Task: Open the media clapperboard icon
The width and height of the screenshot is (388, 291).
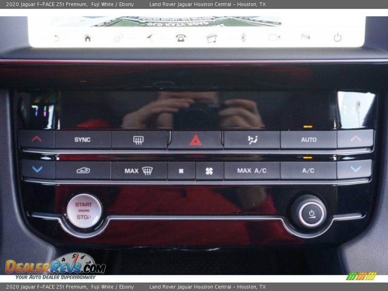Action: tap(211, 38)
